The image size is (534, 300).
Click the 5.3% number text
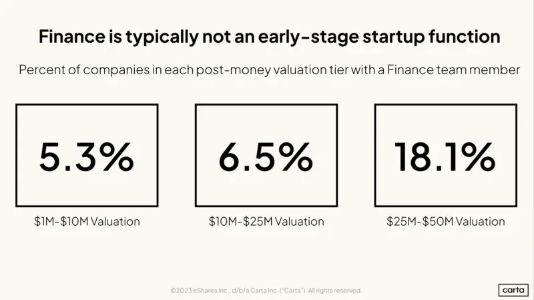click(x=87, y=157)
